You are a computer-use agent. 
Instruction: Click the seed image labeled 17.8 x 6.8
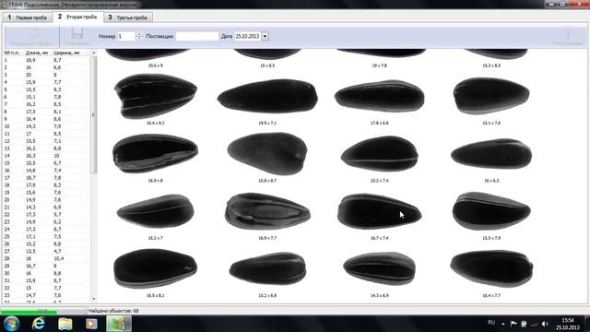tap(379, 96)
